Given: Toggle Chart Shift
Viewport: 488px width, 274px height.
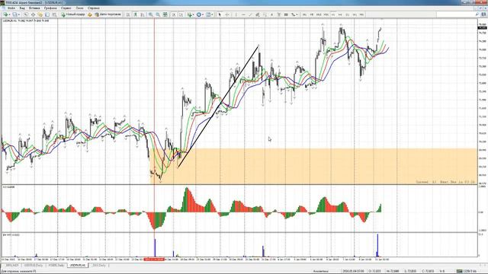Looking at the screenshot, I should coord(181,14).
